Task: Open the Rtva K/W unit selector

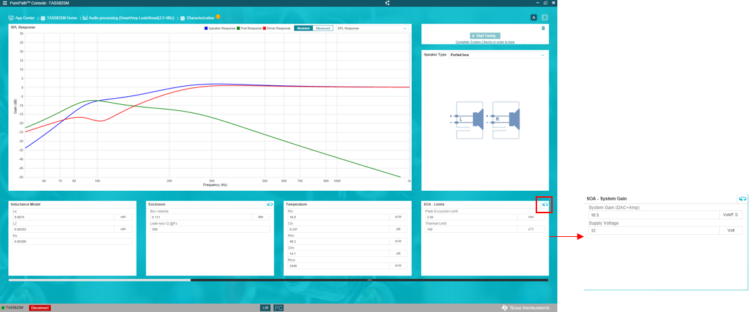Action: tap(398, 266)
